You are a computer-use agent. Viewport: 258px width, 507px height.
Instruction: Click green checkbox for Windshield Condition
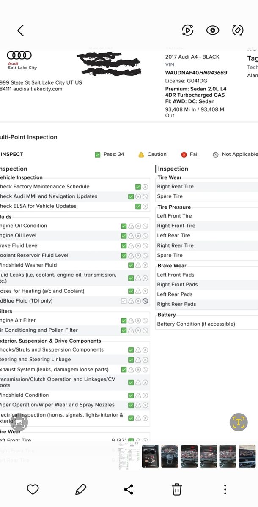[131, 395]
